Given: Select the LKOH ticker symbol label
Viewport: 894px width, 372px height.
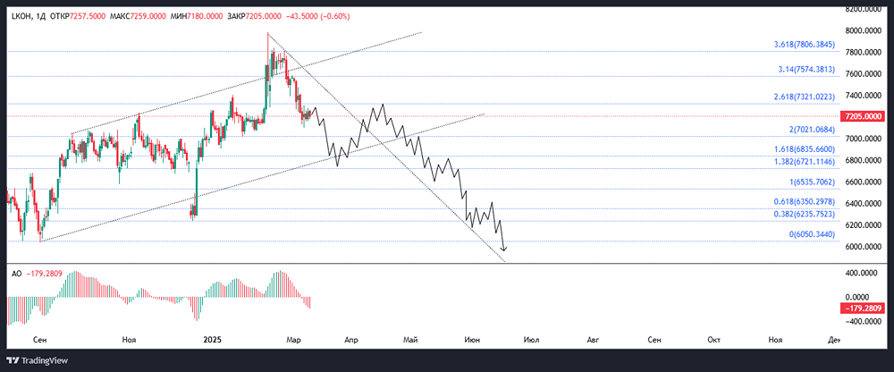Looking at the screenshot, I should (x=21, y=17).
